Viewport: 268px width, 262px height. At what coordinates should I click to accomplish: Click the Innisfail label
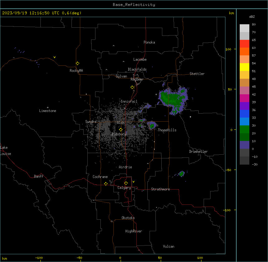[x=129, y=101]
